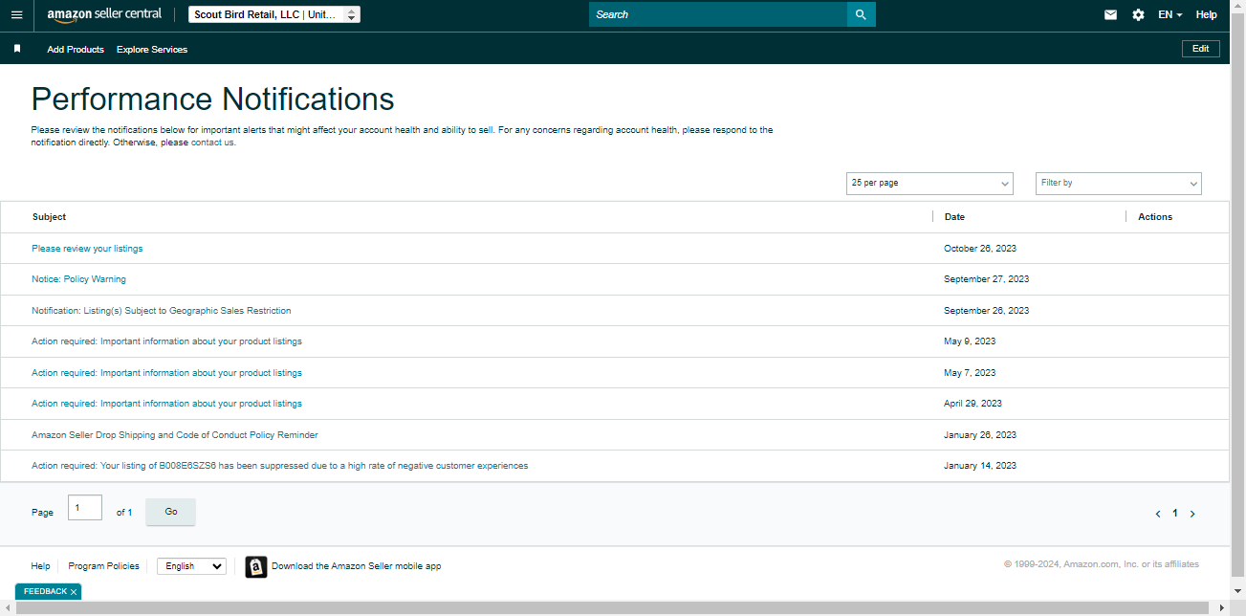Open 'Please review your listings' notification
The width and height of the screenshot is (1246, 616).
[x=87, y=249]
